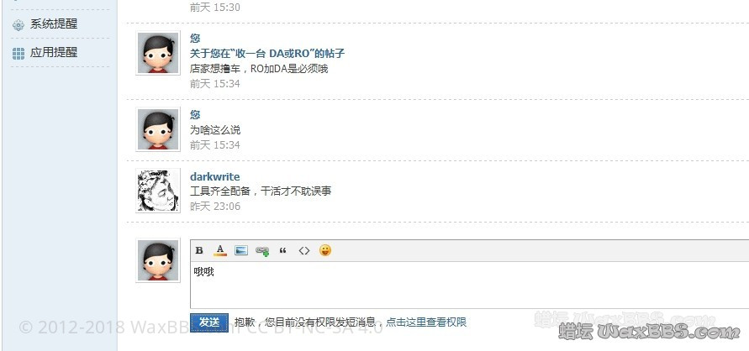This screenshot has width=749, height=351.
Task: Insert a quote block in the editor
Action: [x=282, y=251]
